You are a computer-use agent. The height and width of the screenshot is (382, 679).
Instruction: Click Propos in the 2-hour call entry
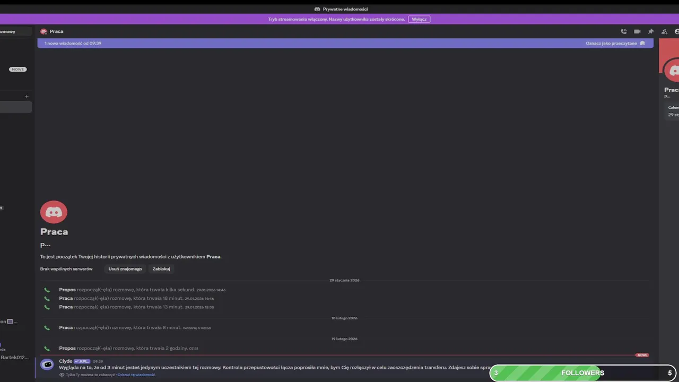(67, 348)
